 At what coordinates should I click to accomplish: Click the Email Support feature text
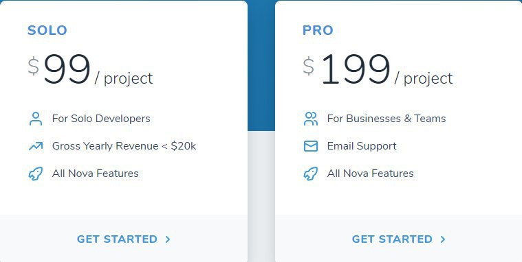[362, 146]
